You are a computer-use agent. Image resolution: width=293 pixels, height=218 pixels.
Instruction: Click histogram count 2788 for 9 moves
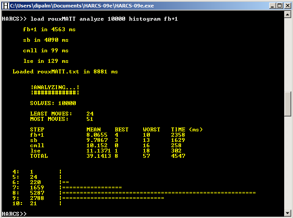click(37, 198)
